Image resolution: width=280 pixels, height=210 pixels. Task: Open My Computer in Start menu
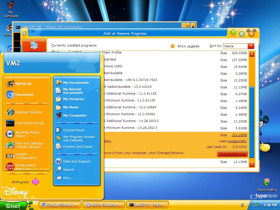pyautogui.click(x=77, y=115)
